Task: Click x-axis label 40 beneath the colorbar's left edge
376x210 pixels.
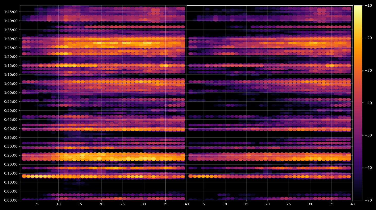Action: (353, 204)
